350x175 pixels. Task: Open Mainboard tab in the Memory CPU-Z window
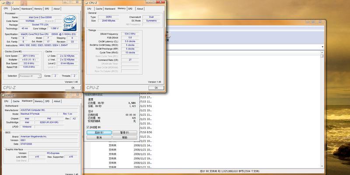pos(110,9)
